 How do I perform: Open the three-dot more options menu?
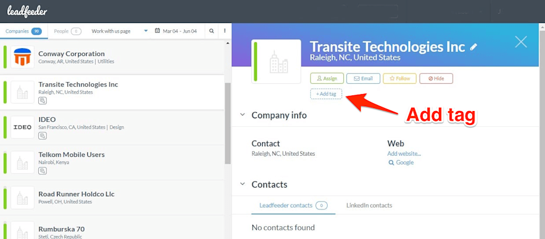pos(225,31)
